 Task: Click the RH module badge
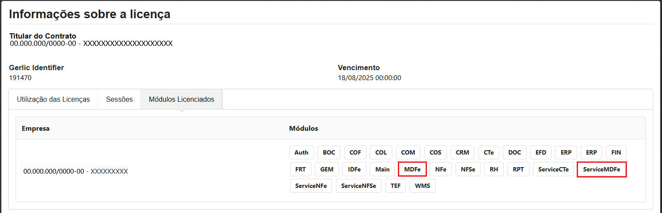(494, 169)
